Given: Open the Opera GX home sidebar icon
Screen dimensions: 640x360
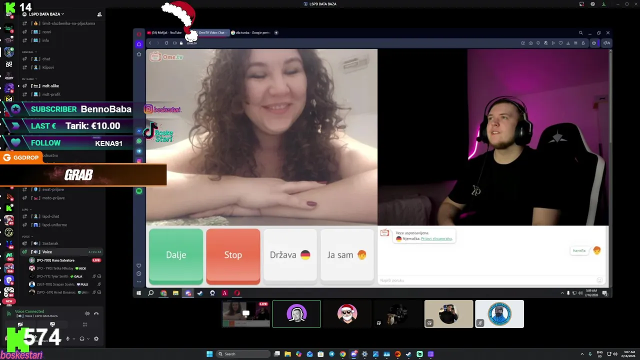Looking at the screenshot, I should click(139, 44).
